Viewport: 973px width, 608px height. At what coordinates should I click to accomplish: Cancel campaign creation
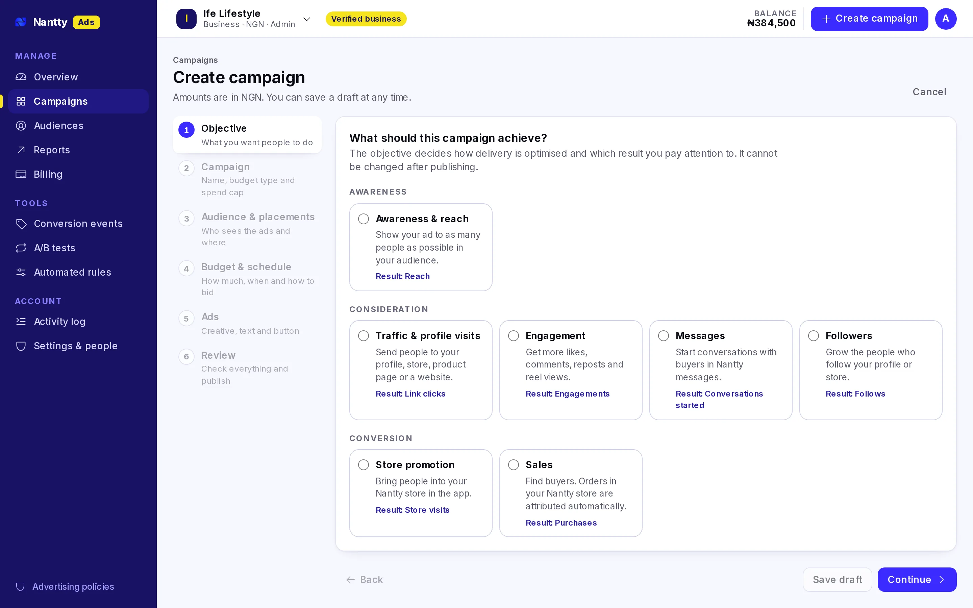929,92
